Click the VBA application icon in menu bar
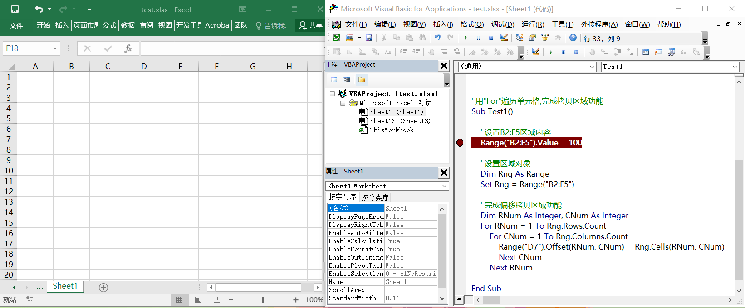Screen dimensions: 745x308 336,24
